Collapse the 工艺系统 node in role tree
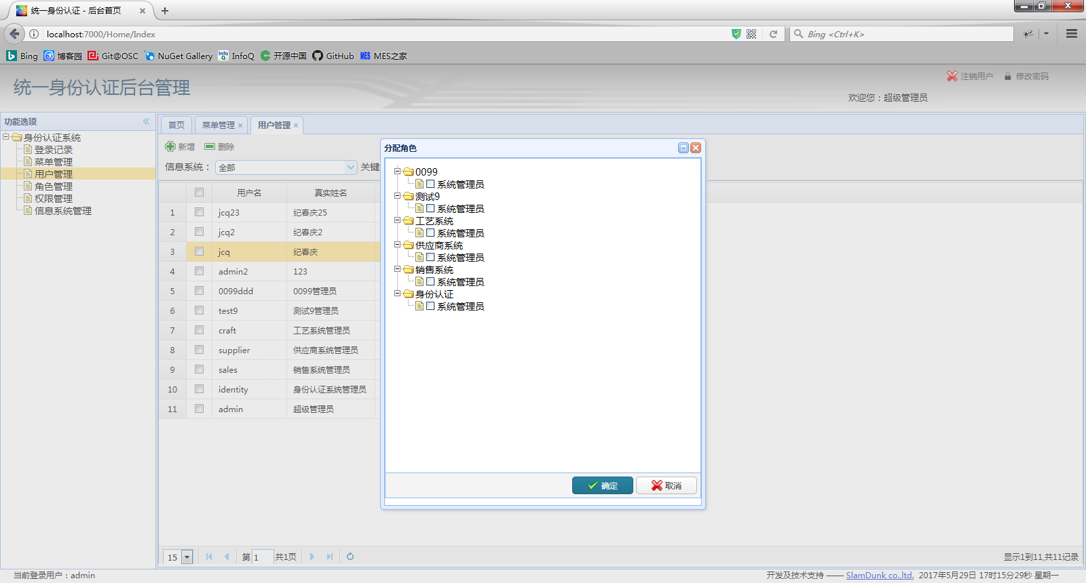 [398, 220]
